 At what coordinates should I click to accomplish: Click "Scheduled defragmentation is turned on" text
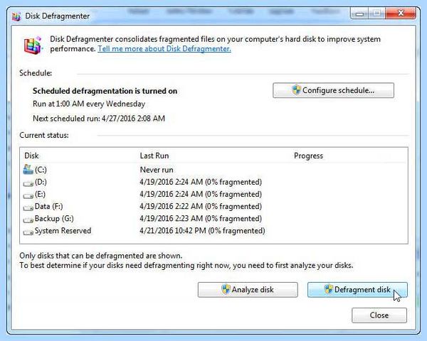point(105,91)
